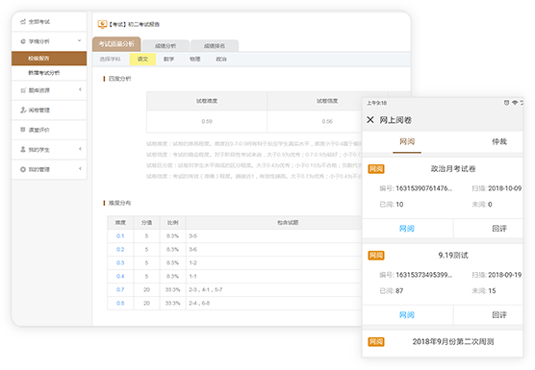This screenshot has height=370, width=535.
Task: Open 全部考试 in the sidebar
Action: [x=49, y=22]
